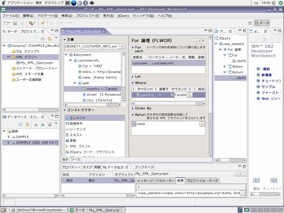Screen dimensions: 284x213
Task: Open サンプル link in welcome panel
Action: click(x=268, y=87)
